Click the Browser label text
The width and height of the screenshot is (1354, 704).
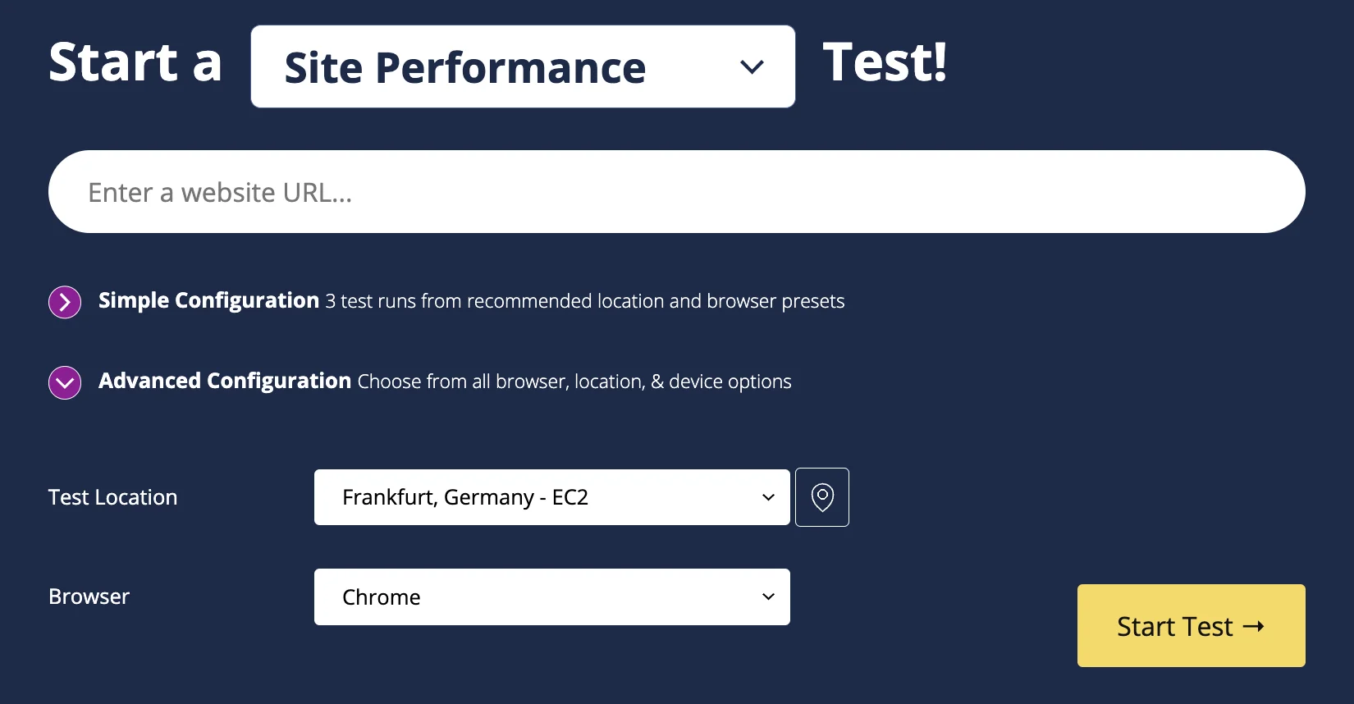click(89, 597)
